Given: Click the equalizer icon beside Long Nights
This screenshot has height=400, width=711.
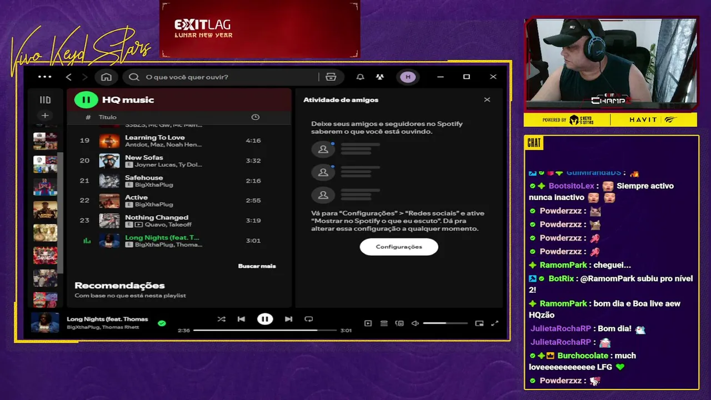Looking at the screenshot, I should click(87, 241).
